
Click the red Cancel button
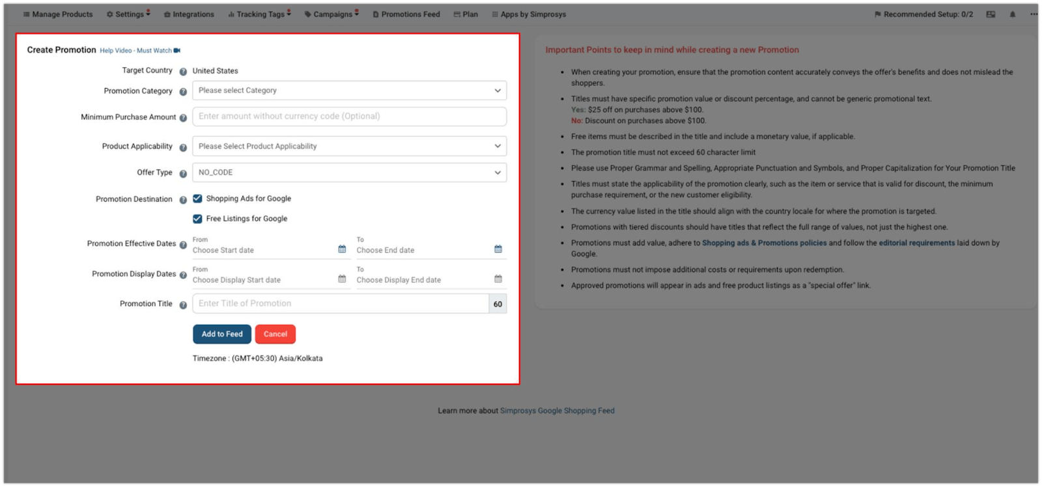275,334
